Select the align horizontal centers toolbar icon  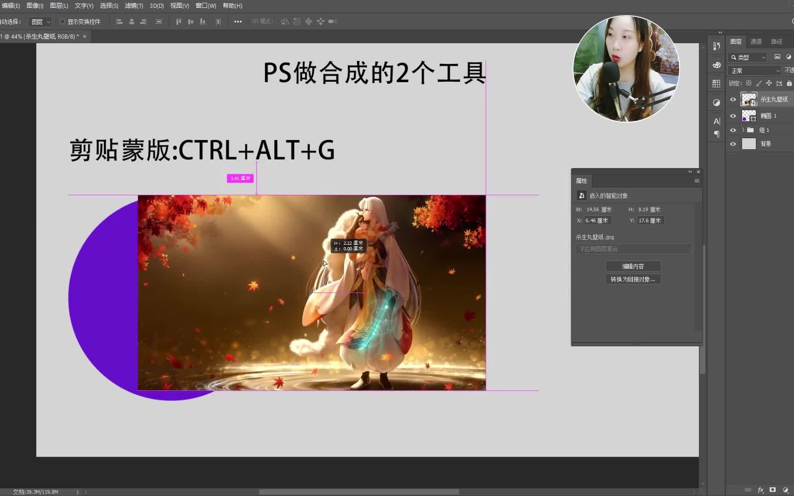(131, 21)
